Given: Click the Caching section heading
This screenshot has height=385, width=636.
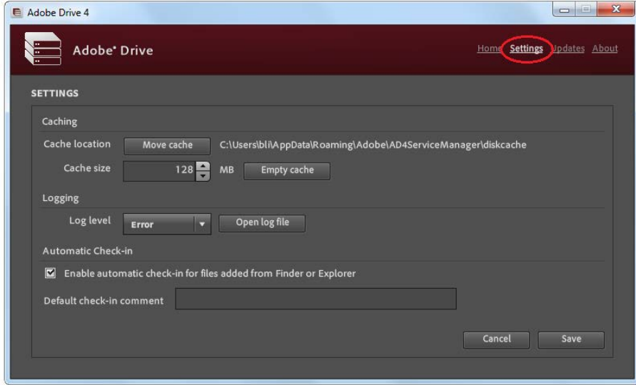Looking at the screenshot, I should [60, 122].
